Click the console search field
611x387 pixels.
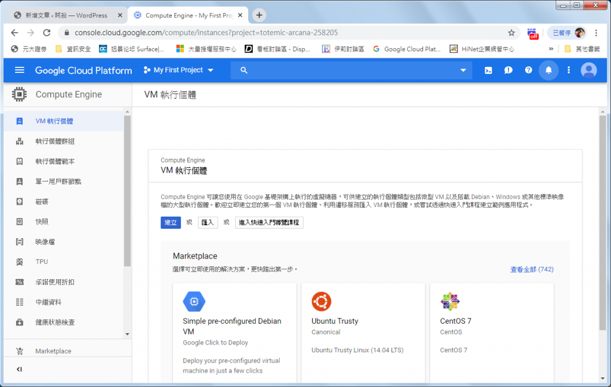click(352, 70)
